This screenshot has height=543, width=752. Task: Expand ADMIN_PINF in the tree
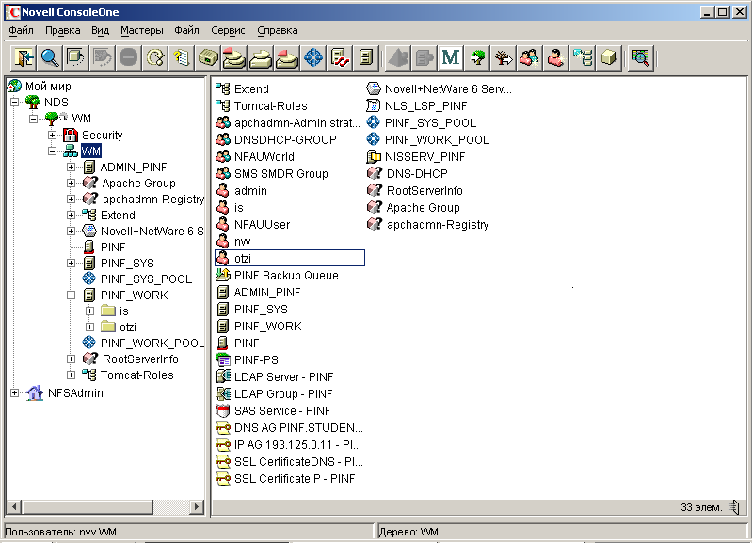coord(71,167)
